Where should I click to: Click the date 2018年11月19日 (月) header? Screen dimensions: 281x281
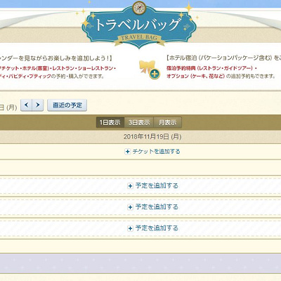tap(152, 136)
